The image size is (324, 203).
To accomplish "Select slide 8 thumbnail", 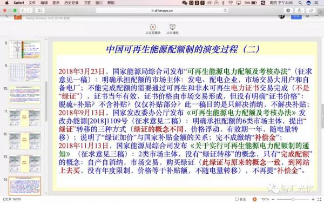I will 25,49.
